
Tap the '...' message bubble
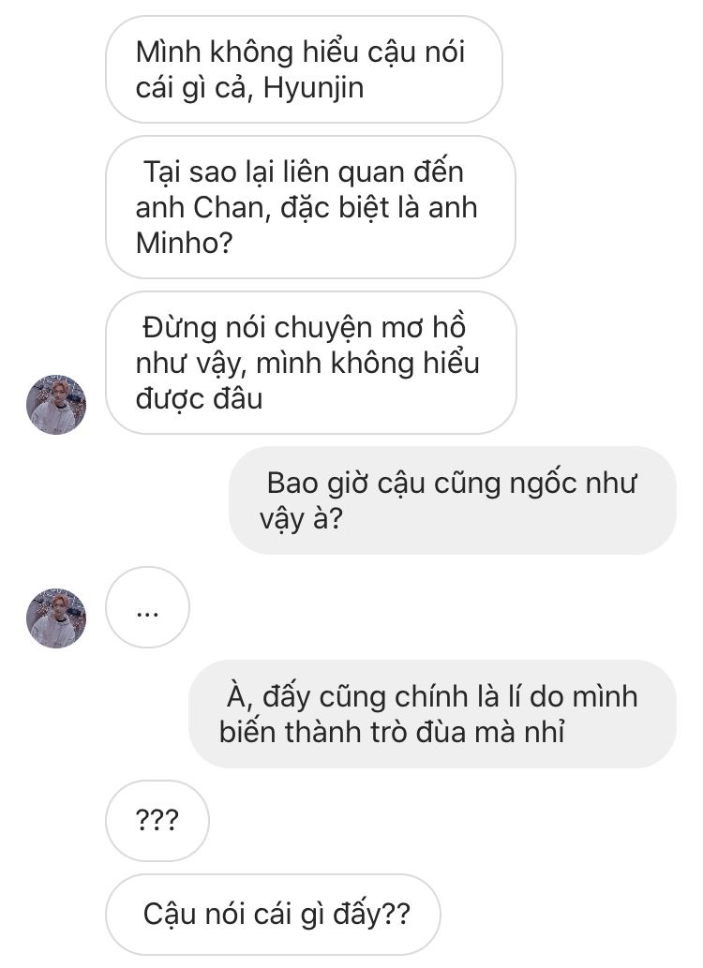pos(148,607)
